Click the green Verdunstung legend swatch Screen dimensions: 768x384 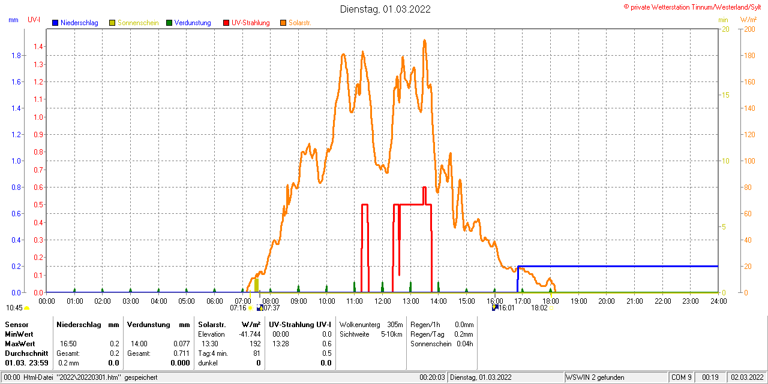point(169,23)
